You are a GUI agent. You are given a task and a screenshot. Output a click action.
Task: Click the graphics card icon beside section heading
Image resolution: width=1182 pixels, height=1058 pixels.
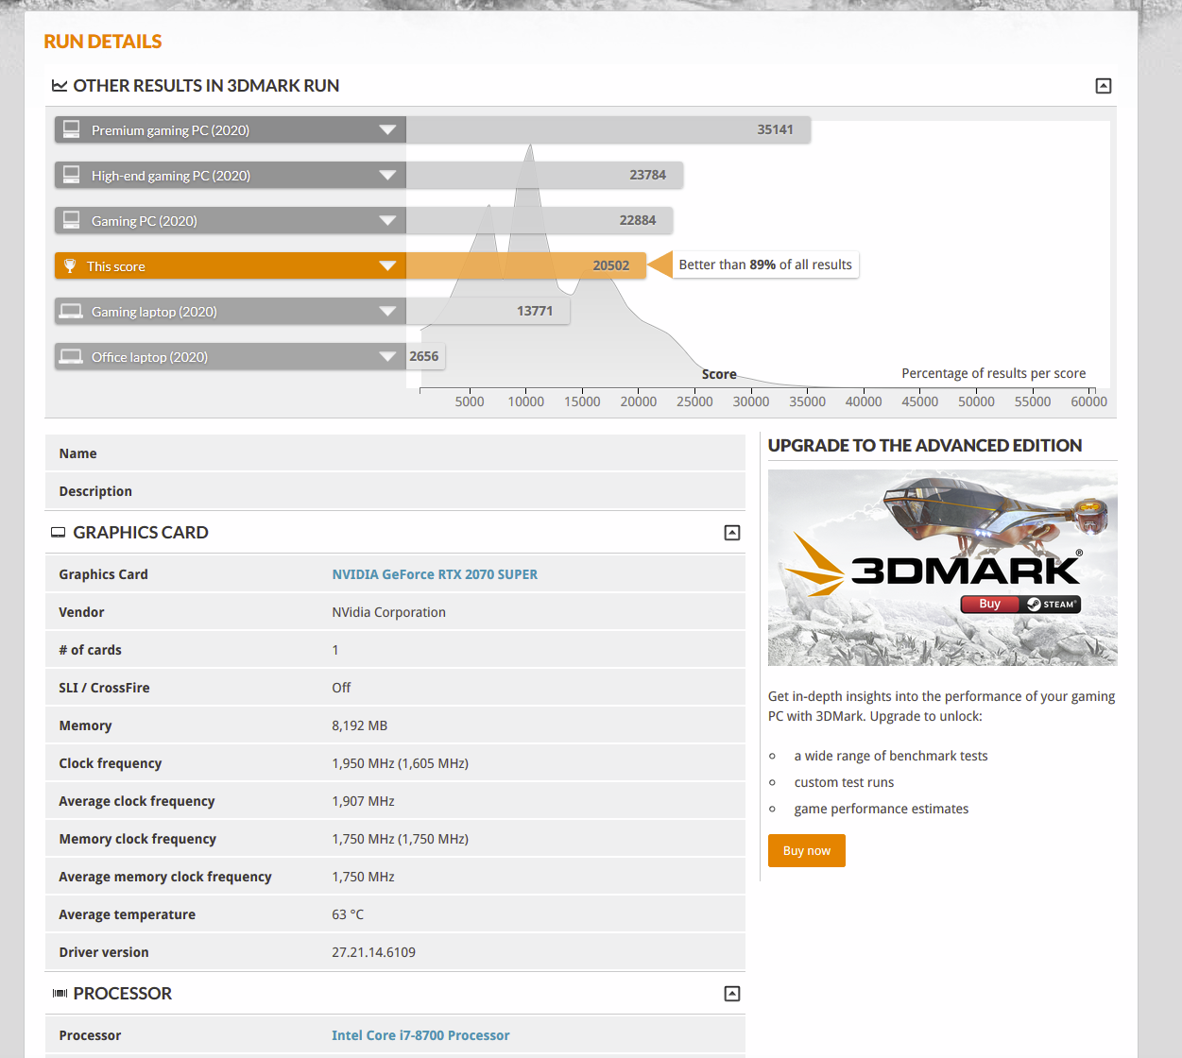59,533
